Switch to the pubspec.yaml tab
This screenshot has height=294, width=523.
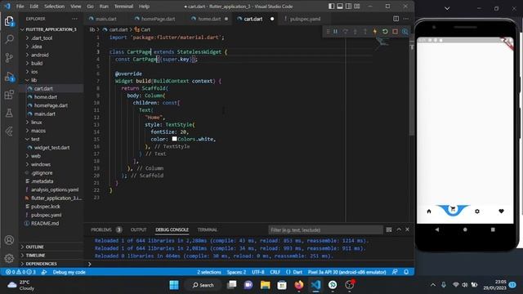[305, 19]
